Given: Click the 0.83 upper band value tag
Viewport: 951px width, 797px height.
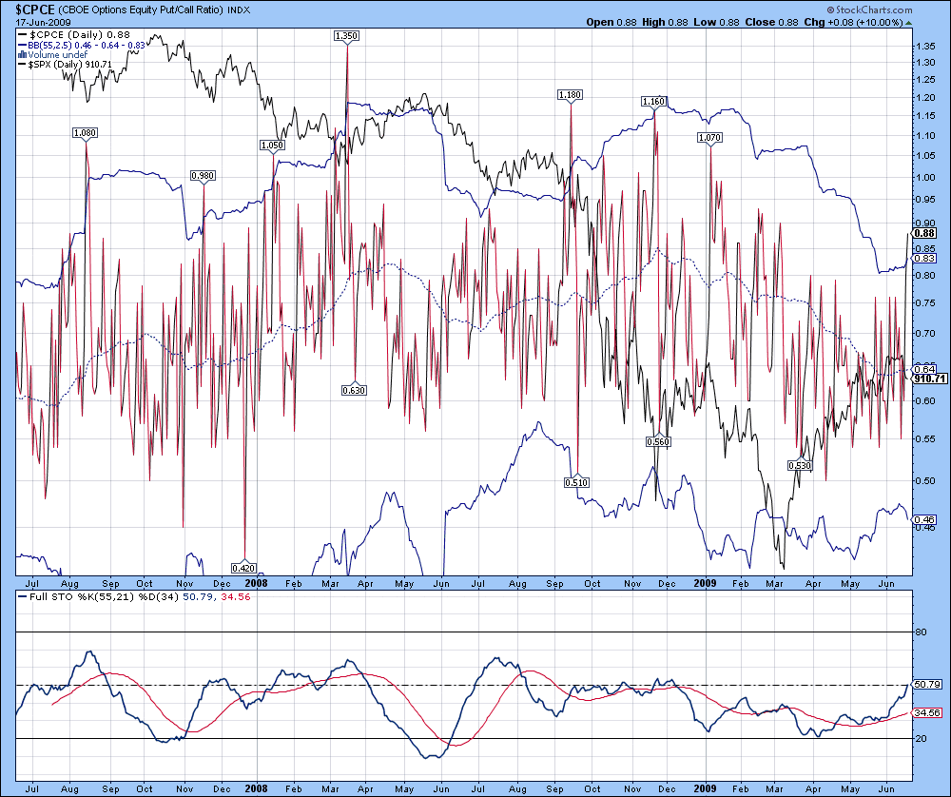Looking at the screenshot, I should click(x=924, y=258).
